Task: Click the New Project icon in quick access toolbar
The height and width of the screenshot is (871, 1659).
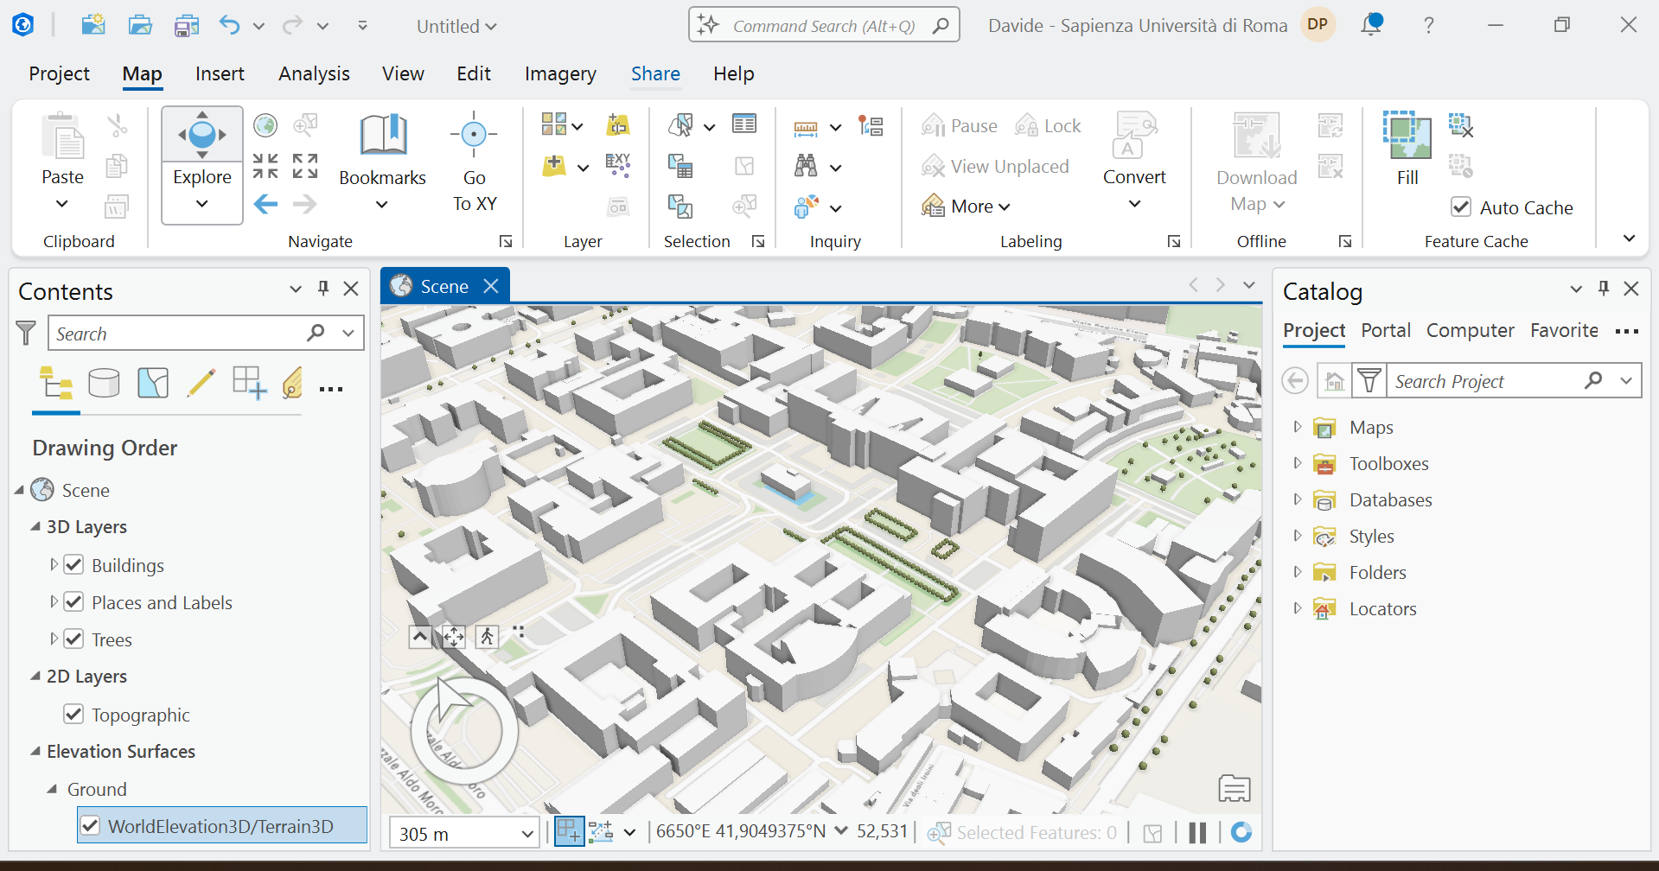Action: [93, 25]
